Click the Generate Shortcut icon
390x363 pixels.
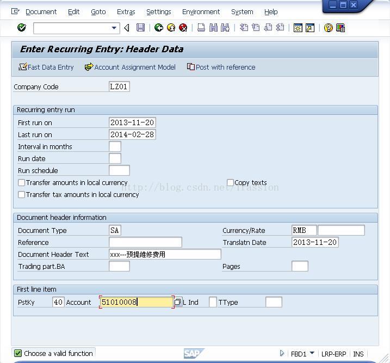pos(310,28)
